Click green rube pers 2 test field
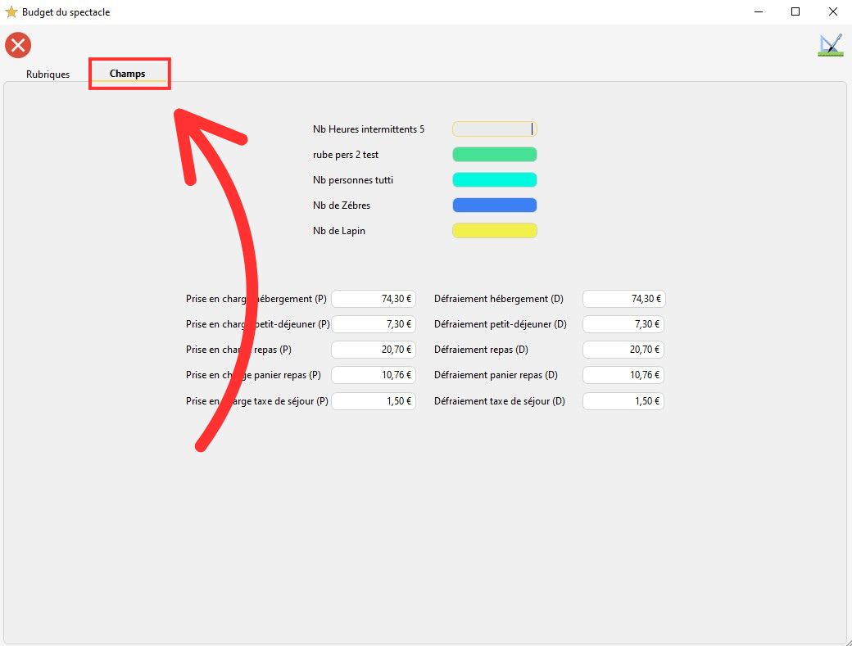852x646 pixels. [494, 155]
